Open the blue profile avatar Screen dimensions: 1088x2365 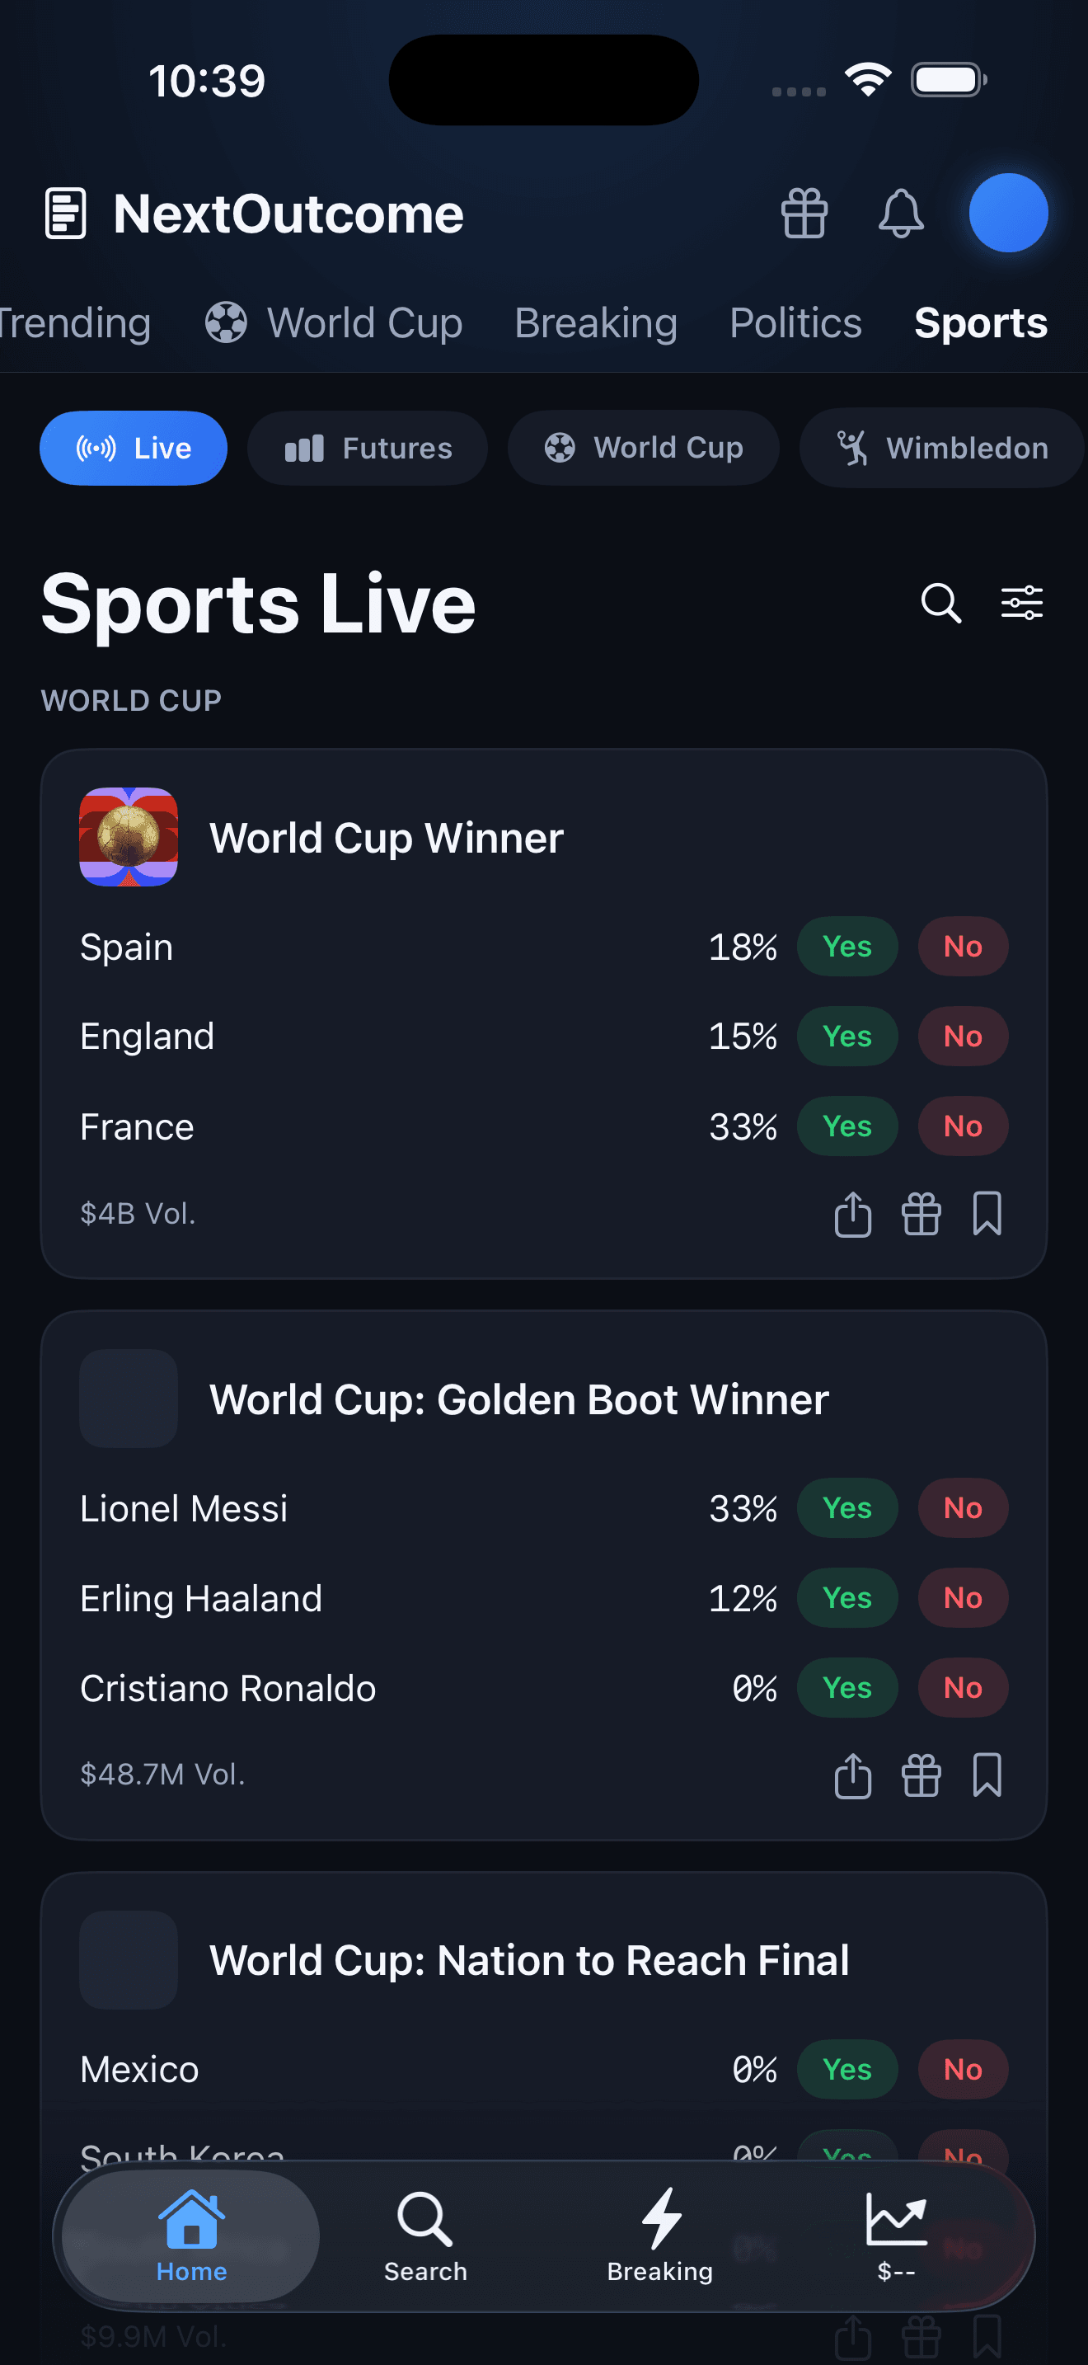click(x=1008, y=213)
